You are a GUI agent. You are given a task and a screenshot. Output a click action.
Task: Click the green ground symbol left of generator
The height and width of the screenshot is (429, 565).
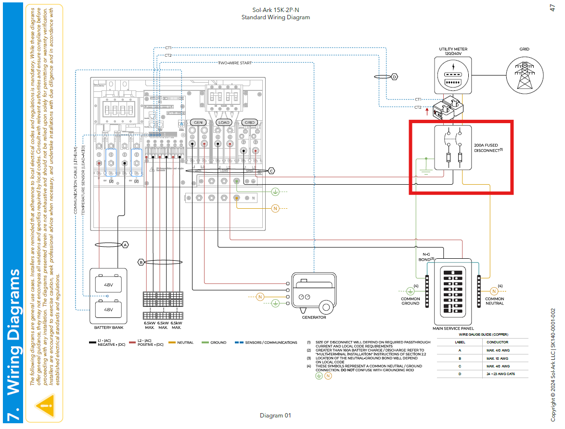point(275,303)
